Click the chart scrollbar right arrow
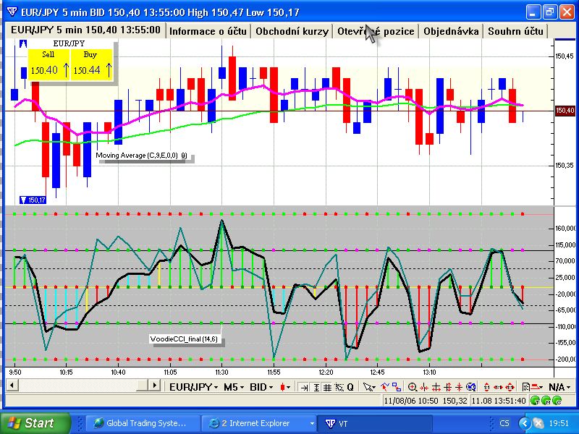The height and width of the screenshot is (434, 579). [x=154, y=386]
